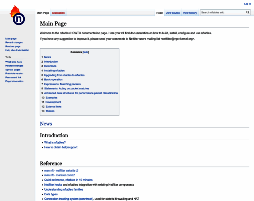Jump to Upgrading from xtables to nftables
The width and height of the screenshot is (254, 201).
[x=64, y=75]
